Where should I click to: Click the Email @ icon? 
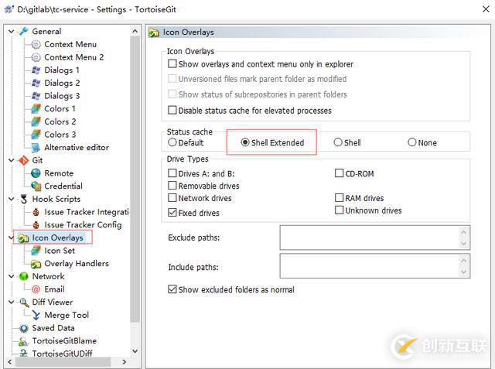pos(36,289)
